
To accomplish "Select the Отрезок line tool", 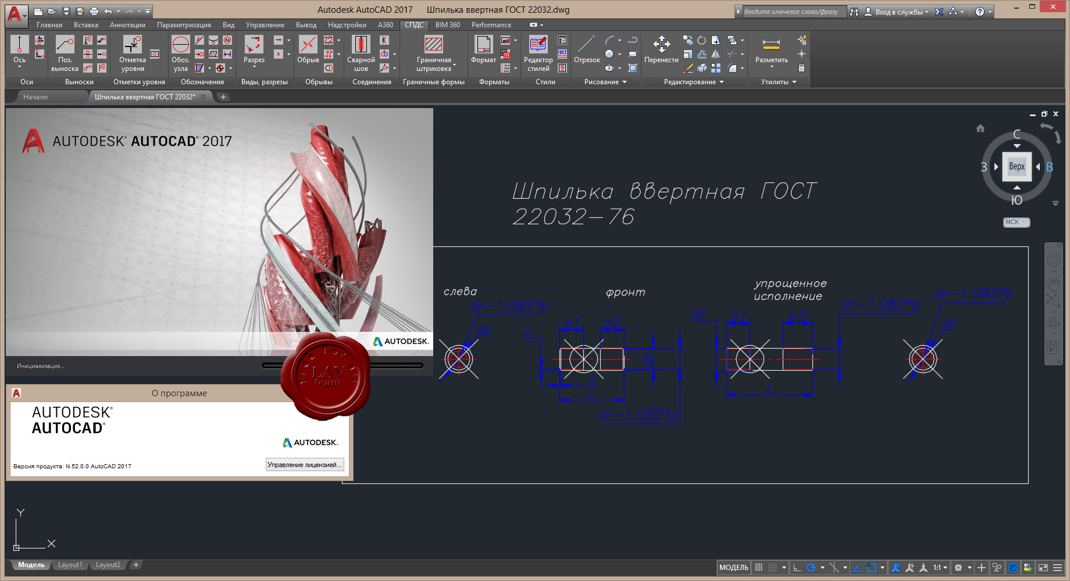I will (x=587, y=49).
